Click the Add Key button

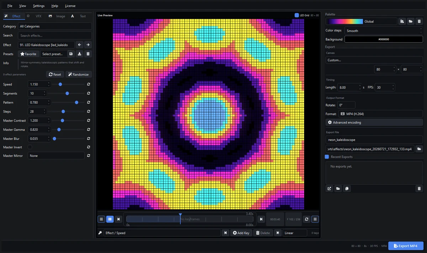click(x=241, y=233)
